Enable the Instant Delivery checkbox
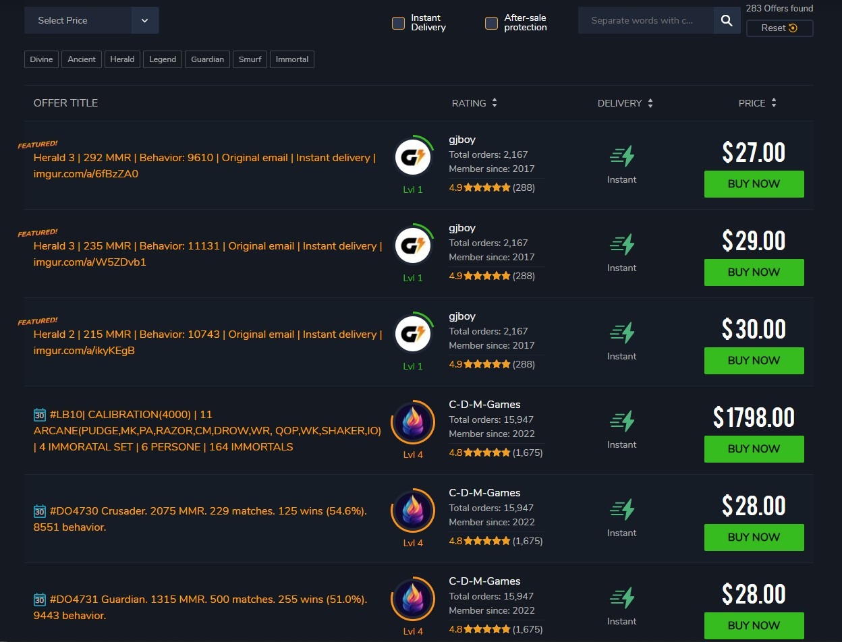The height and width of the screenshot is (642, 842). pyautogui.click(x=398, y=24)
